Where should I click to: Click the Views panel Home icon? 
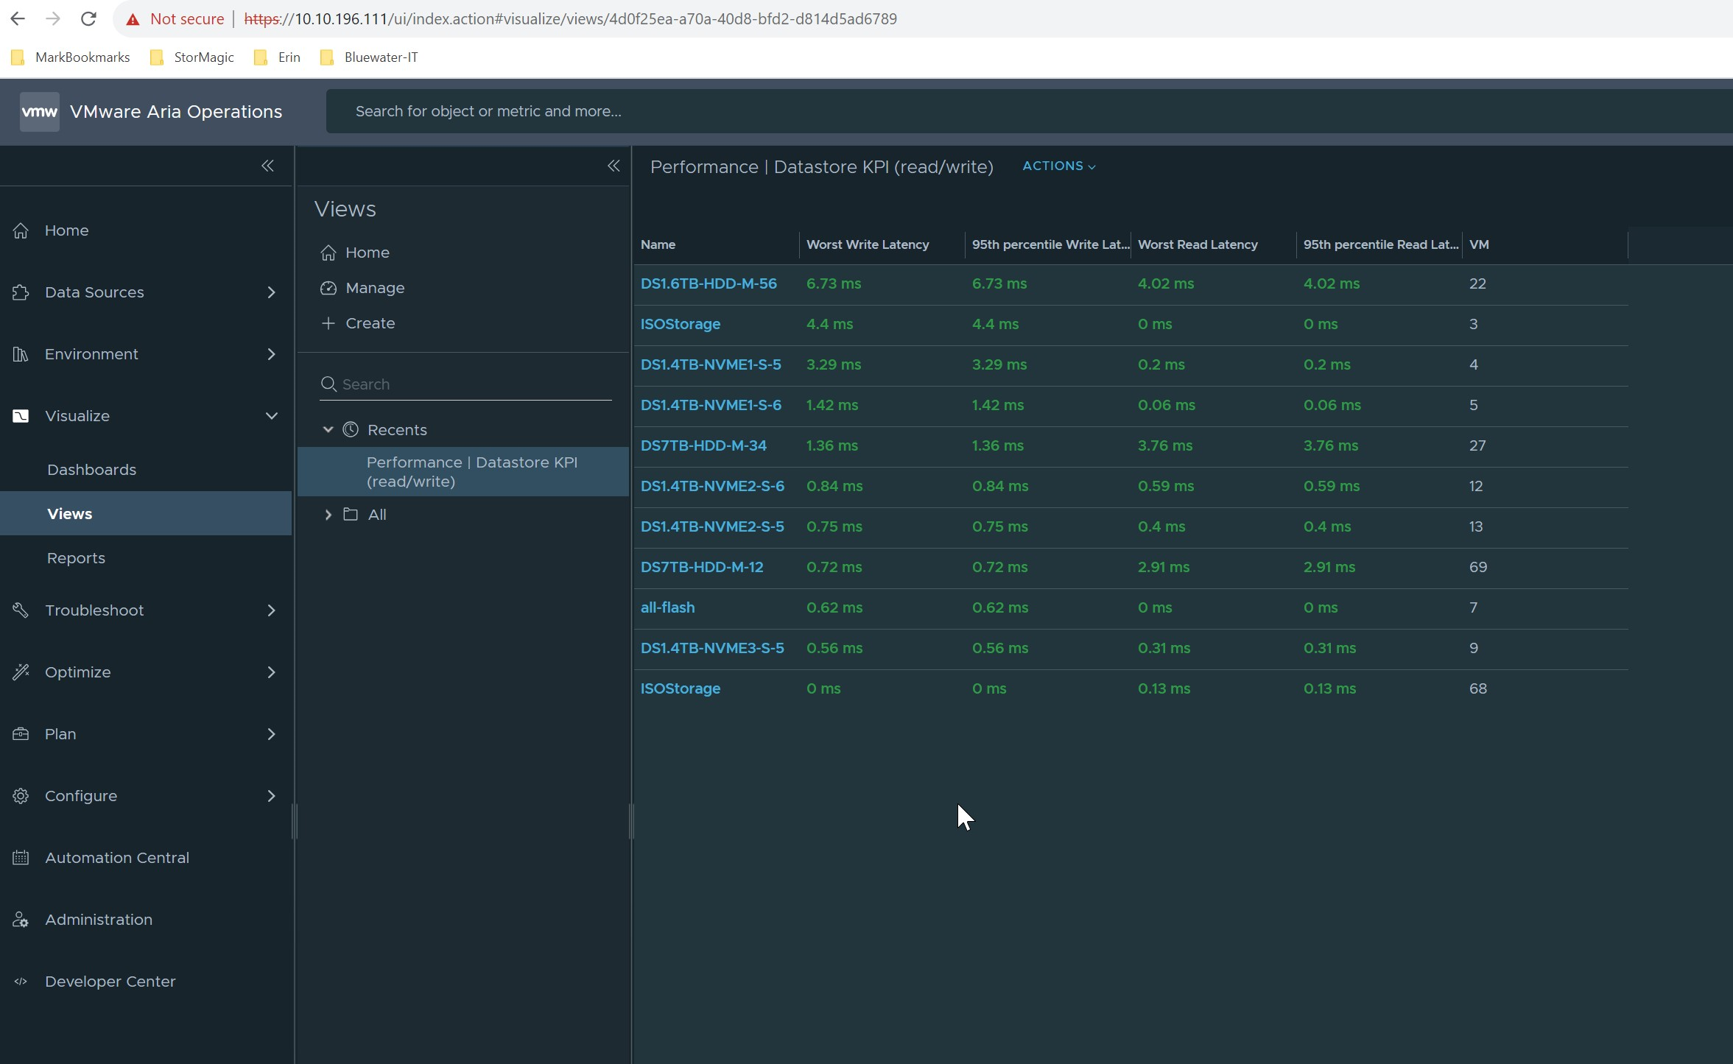pyautogui.click(x=328, y=253)
